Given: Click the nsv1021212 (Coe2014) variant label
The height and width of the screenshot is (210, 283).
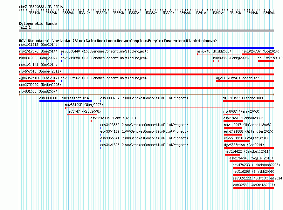Looking at the screenshot, I should pyautogui.click(x=38, y=45).
